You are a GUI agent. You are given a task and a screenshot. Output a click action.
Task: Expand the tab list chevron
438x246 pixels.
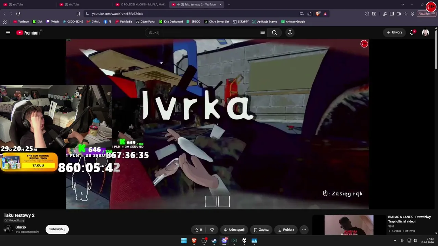coord(402,4)
